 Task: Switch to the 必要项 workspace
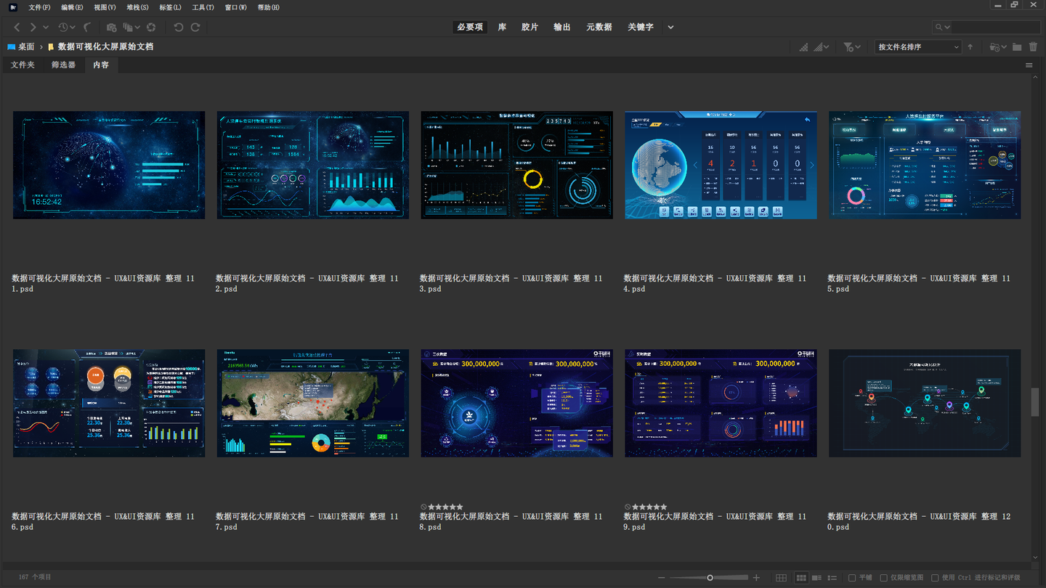click(471, 28)
